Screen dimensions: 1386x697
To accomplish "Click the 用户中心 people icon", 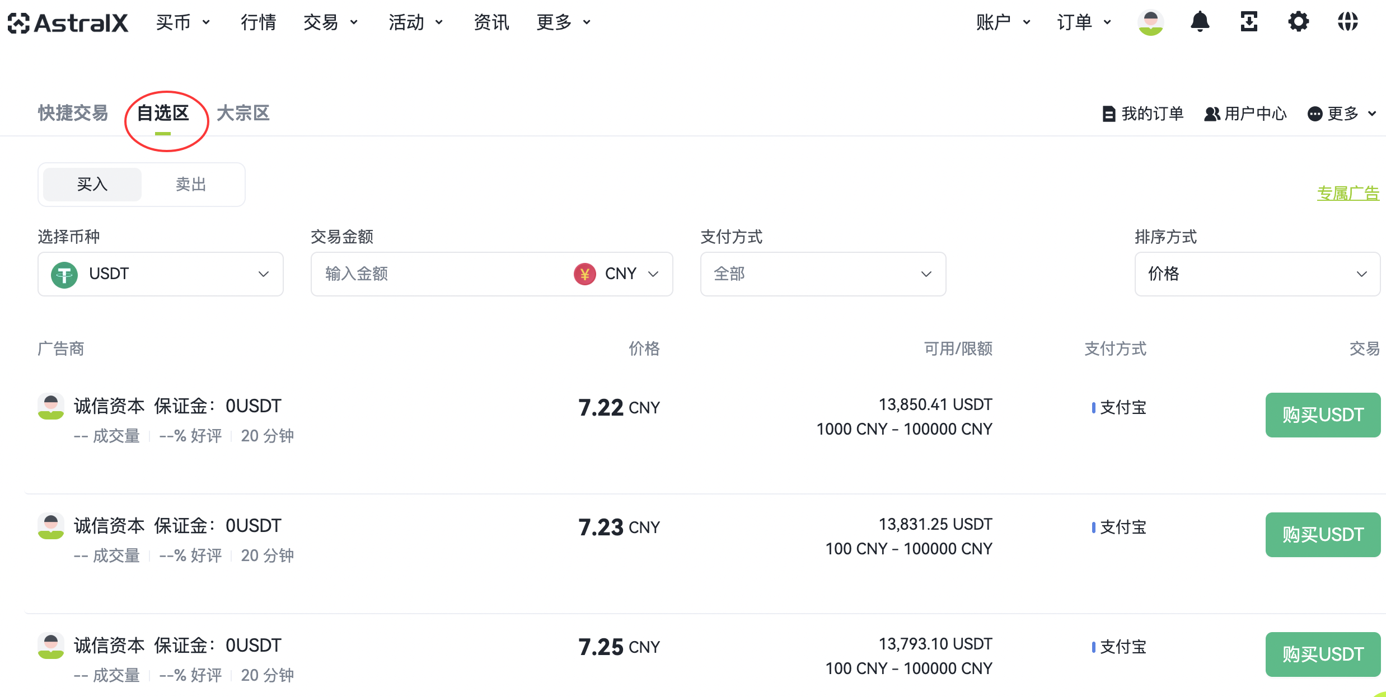I will click(1212, 114).
